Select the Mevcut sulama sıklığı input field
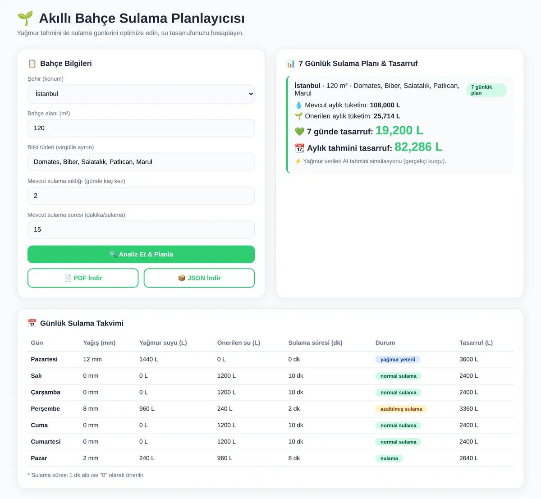This screenshot has height=499, width=541. [x=141, y=196]
